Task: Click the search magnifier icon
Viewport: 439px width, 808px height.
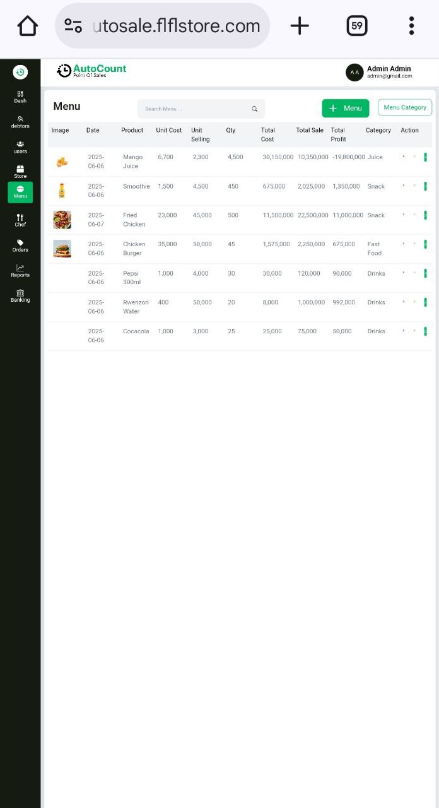Action: (x=255, y=109)
